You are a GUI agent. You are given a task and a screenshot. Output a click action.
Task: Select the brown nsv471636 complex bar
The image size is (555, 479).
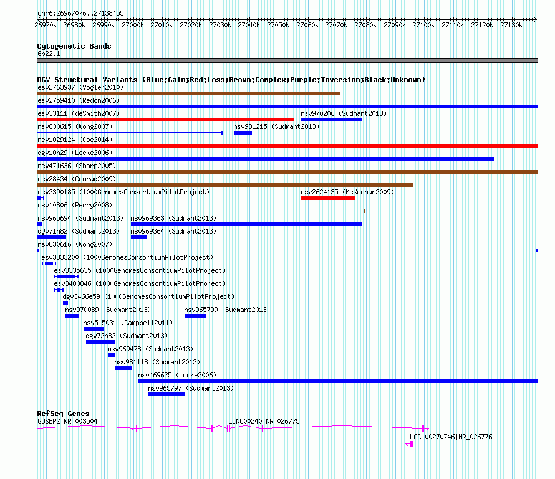pyautogui.click(x=287, y=172)
